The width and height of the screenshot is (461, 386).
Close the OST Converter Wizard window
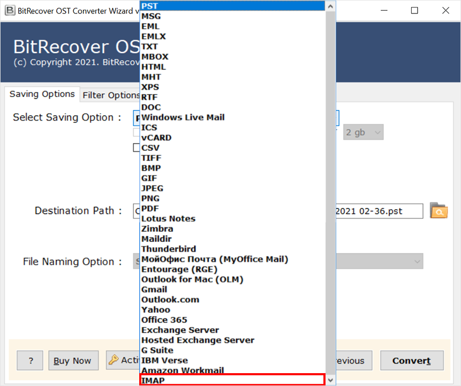[x=445, y=11]
